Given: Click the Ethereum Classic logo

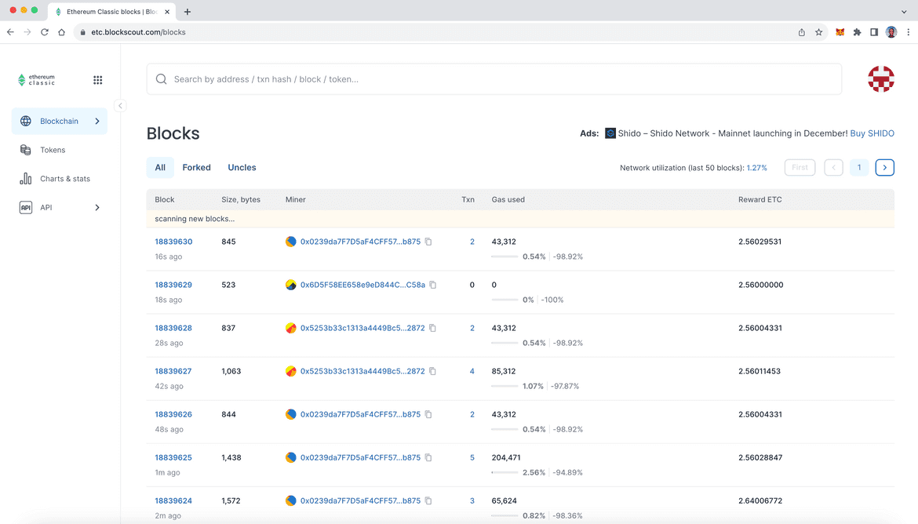Looking at the screenshot, I should pos(37,80).
